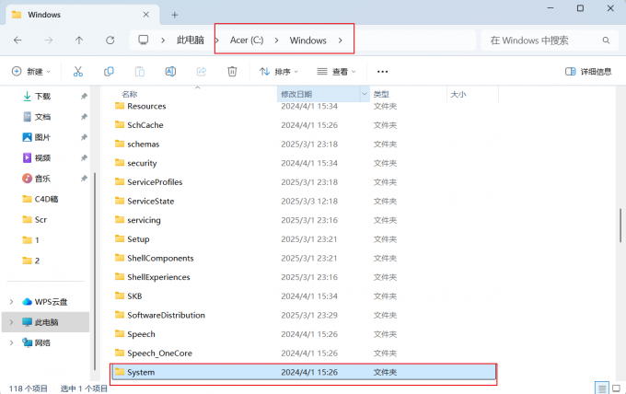Click the monitor icon in address bar
The height and width of the screenshot is (394, 626).
point(144,40)
